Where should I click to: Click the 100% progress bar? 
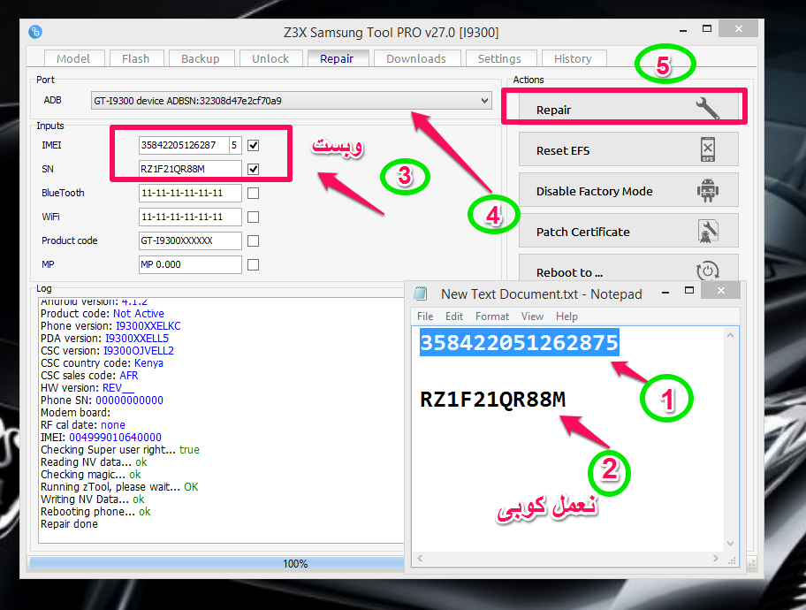tap(217, 564)
